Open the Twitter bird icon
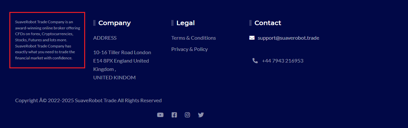Viewport: 408px width, 128px height. tap(201, 115)
